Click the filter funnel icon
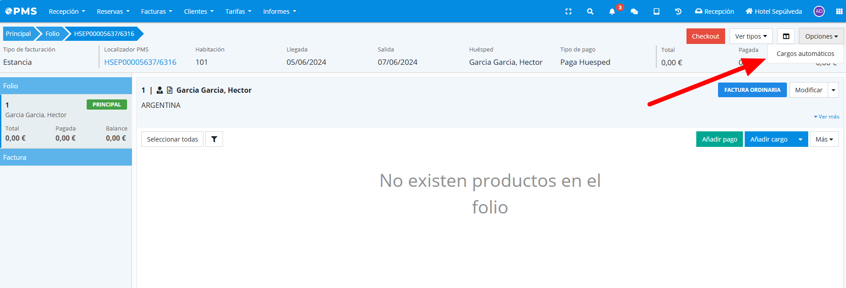The height and width of the screenshot is (288, 846). [x=214, y=139]
